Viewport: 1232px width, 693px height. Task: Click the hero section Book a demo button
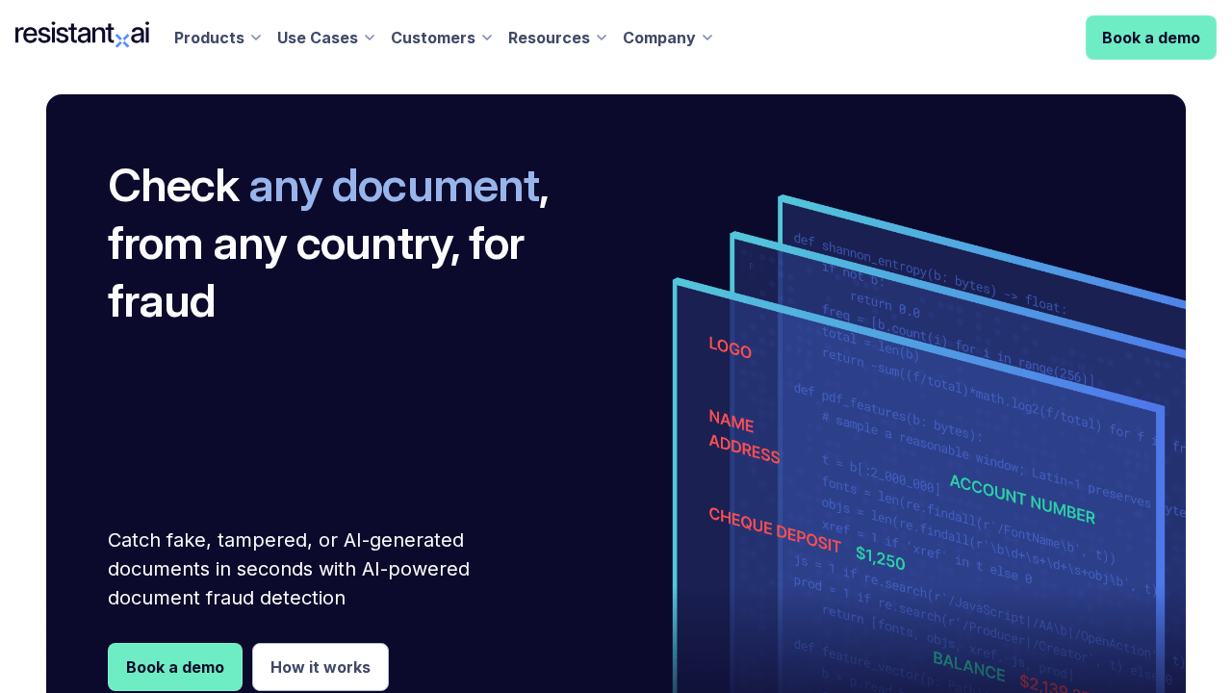tap(175, 667)
